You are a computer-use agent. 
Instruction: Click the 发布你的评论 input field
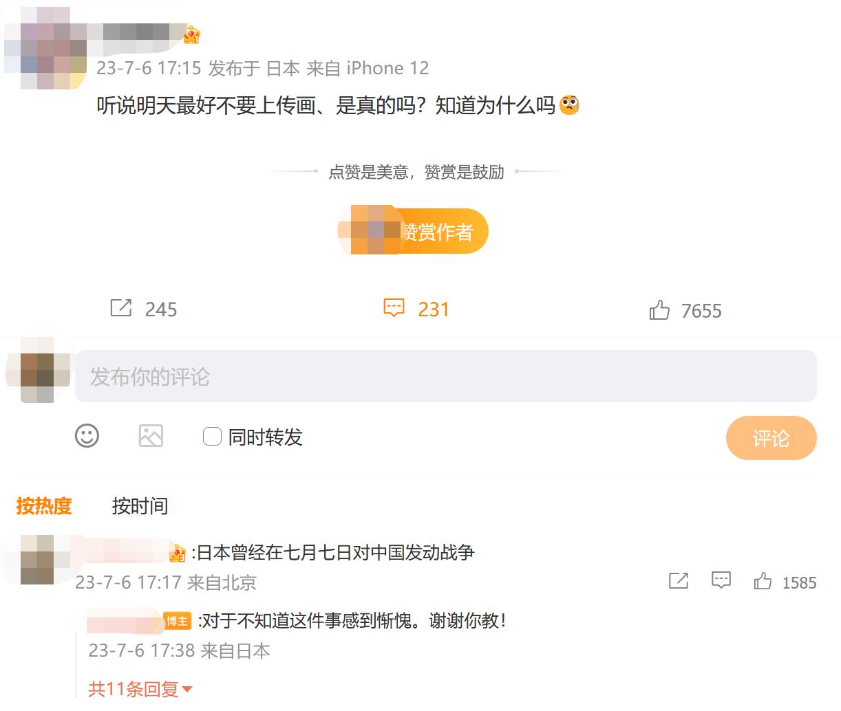(447, 376)
